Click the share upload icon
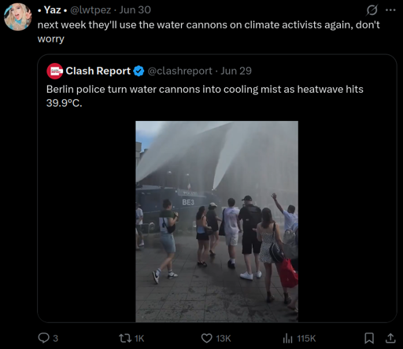403x349 pixels. tap(390, 338)
